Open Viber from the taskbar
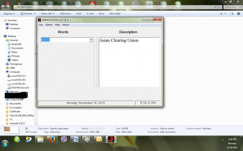Viewport: 243px width, 151px height. pos(64,140)
